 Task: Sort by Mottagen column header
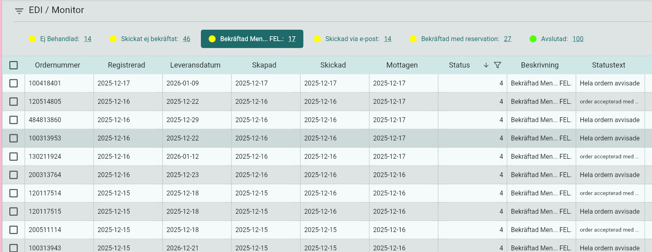[402, 65]
